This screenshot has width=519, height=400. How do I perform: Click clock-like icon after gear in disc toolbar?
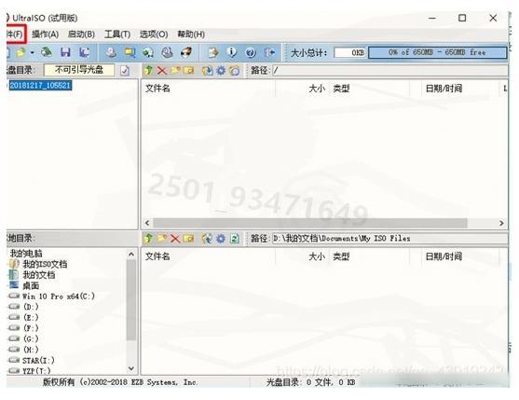234,70
